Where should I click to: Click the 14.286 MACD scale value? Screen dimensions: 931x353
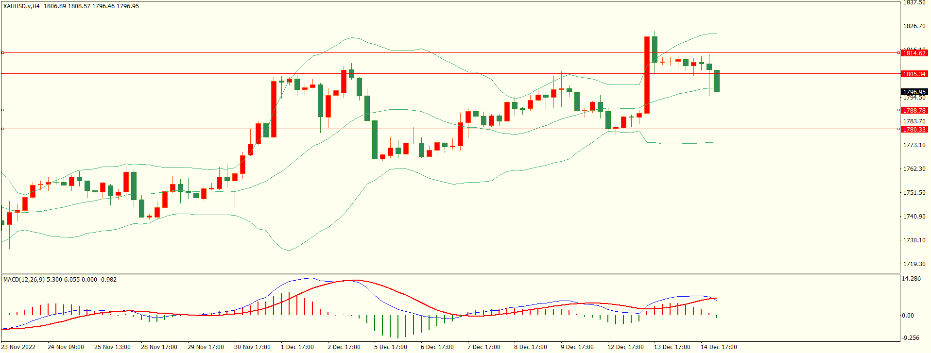pyautogui.click(x=911, y=279)
